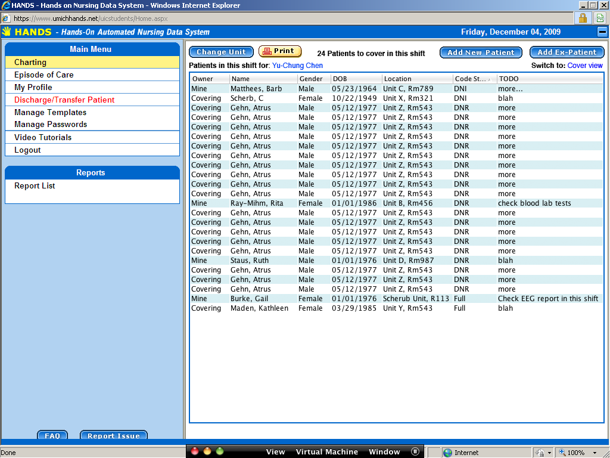Image resolution: width=610 pixels, height=458 pixels.
Task: Switch to Cover view link
Action: [585, 66]
